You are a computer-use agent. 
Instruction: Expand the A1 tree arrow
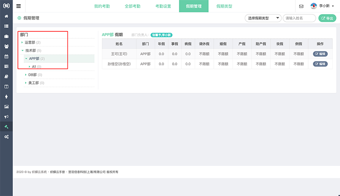29,67
